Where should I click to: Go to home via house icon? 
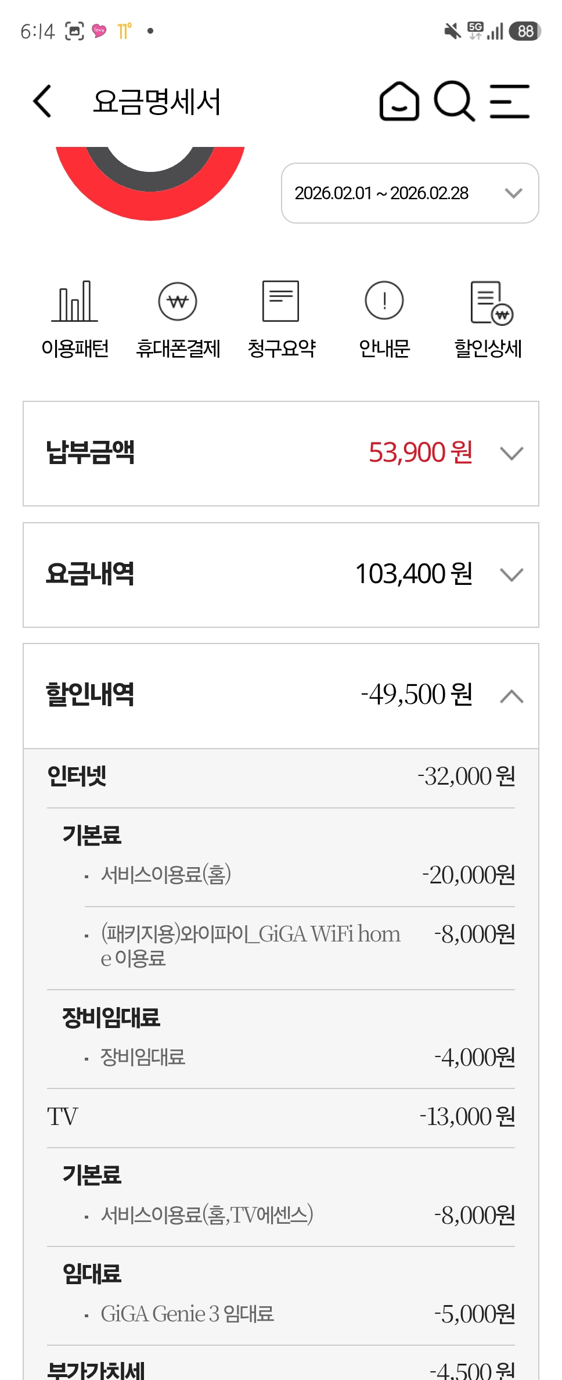click(399, 102)
